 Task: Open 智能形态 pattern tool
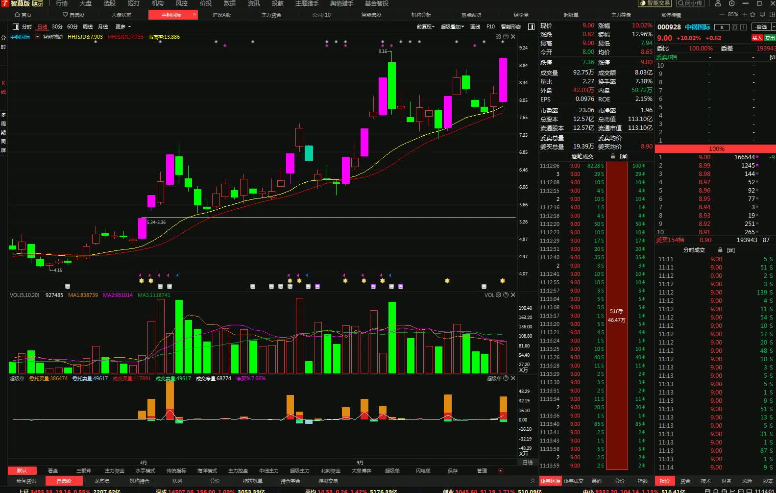click(511, 26)
